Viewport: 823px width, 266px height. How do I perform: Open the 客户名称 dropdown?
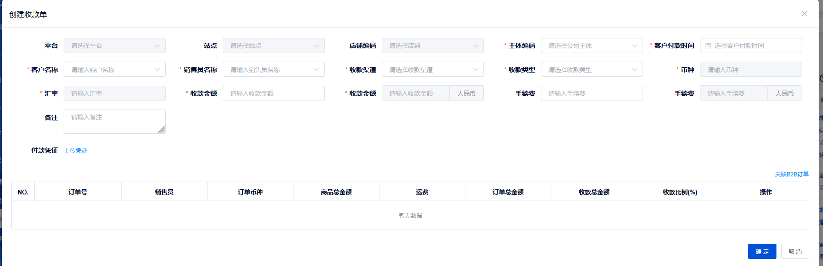click(x=114, y=70)
